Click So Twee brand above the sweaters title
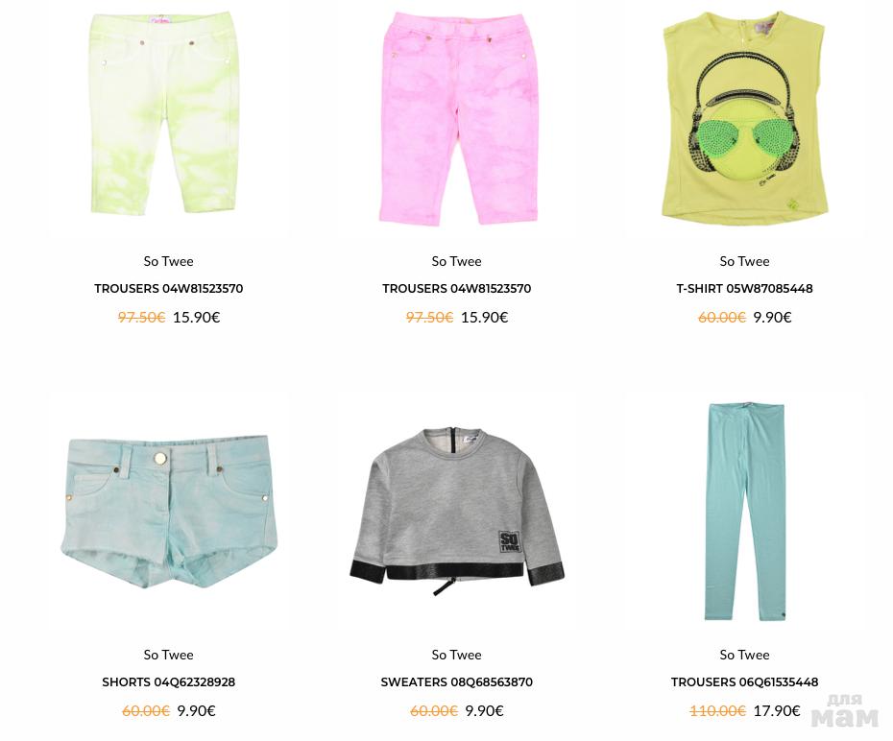This screenshot has width=893, height=741. 457,655
